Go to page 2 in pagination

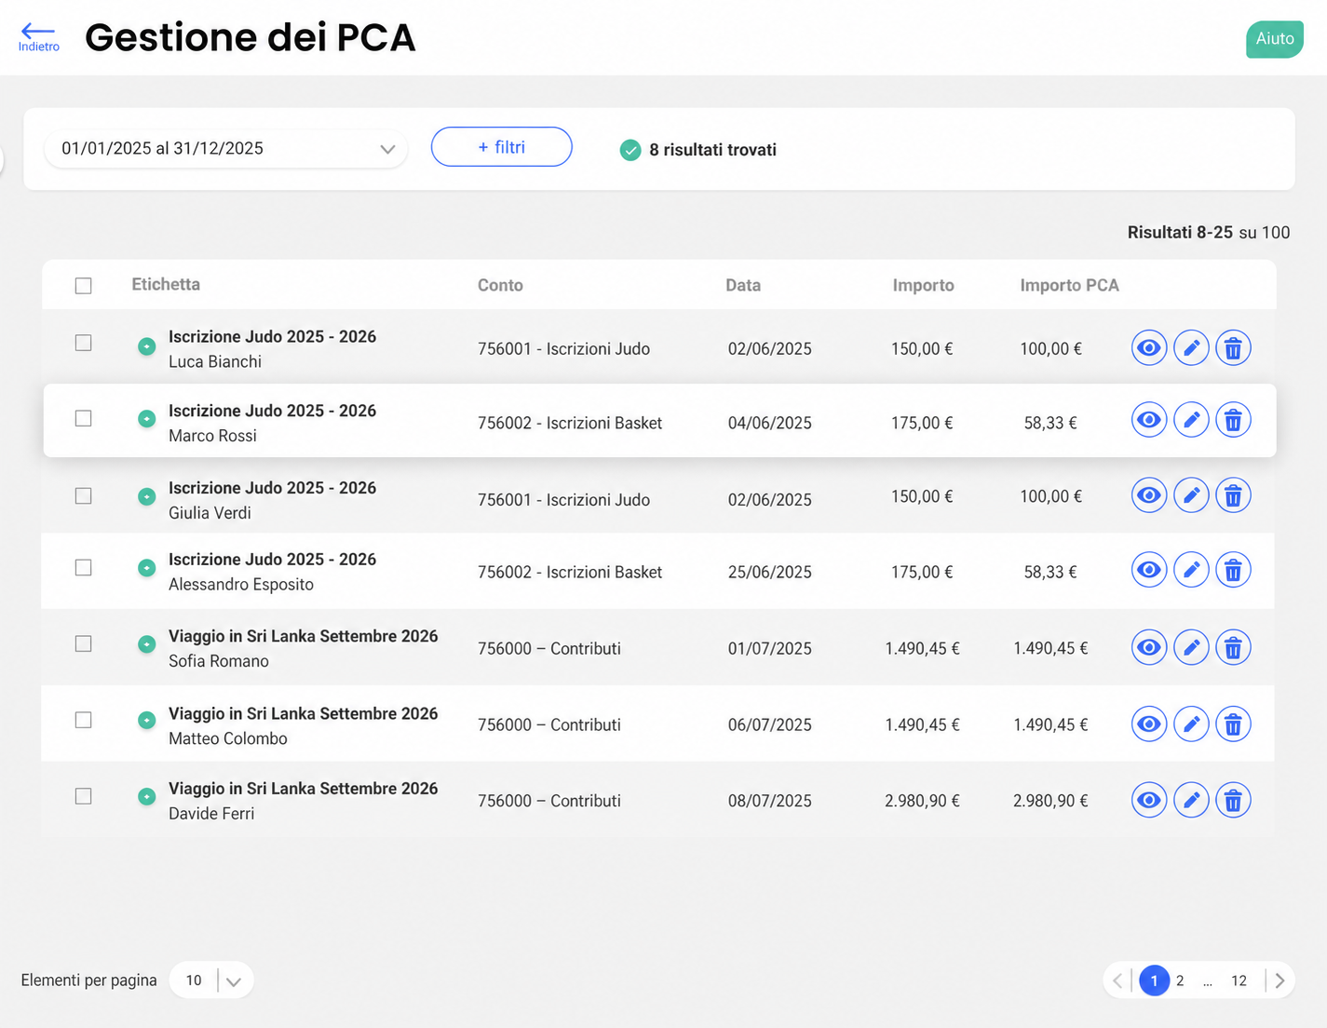[x=1180, y=981]
